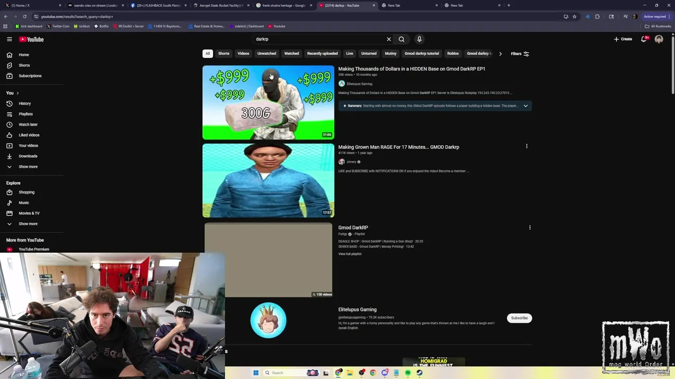Click the Create button
675x379 pixels.
[623, 39]
